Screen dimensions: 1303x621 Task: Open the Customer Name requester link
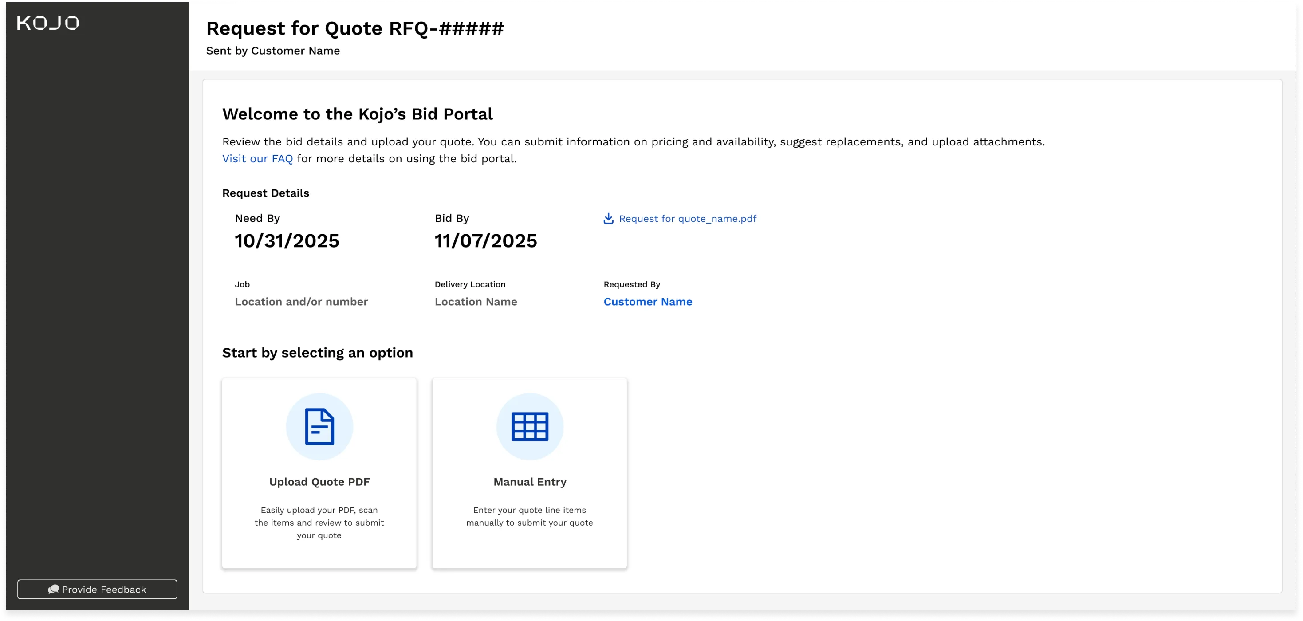coord(647,301)
